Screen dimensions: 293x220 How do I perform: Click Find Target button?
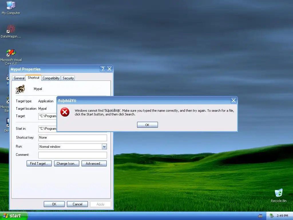tap(39, 164)
